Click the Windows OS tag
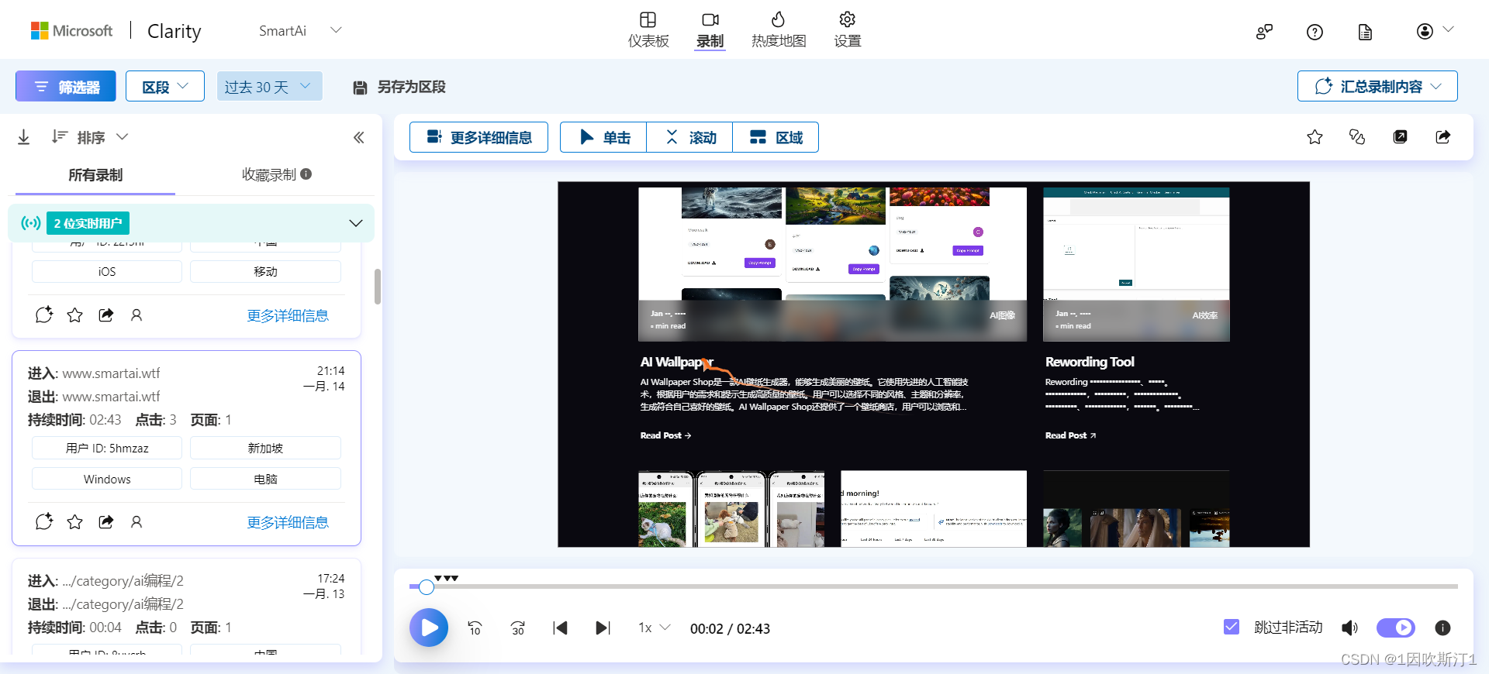The height and width of the screenshot is (674, 1489). coord(107,479)
